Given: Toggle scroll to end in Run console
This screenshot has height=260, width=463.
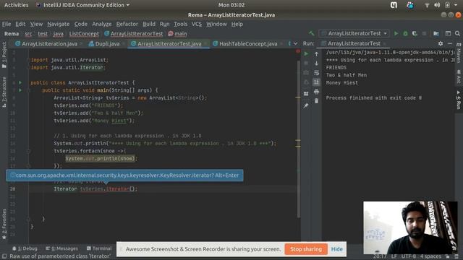Looking at the screenshot, I should [316, 82].
